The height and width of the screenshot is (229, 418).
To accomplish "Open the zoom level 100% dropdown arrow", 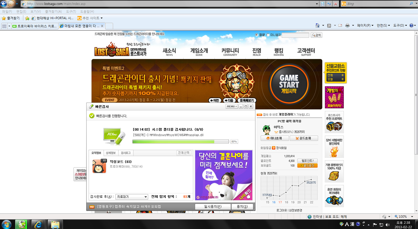I will click(x=412, y=217).
